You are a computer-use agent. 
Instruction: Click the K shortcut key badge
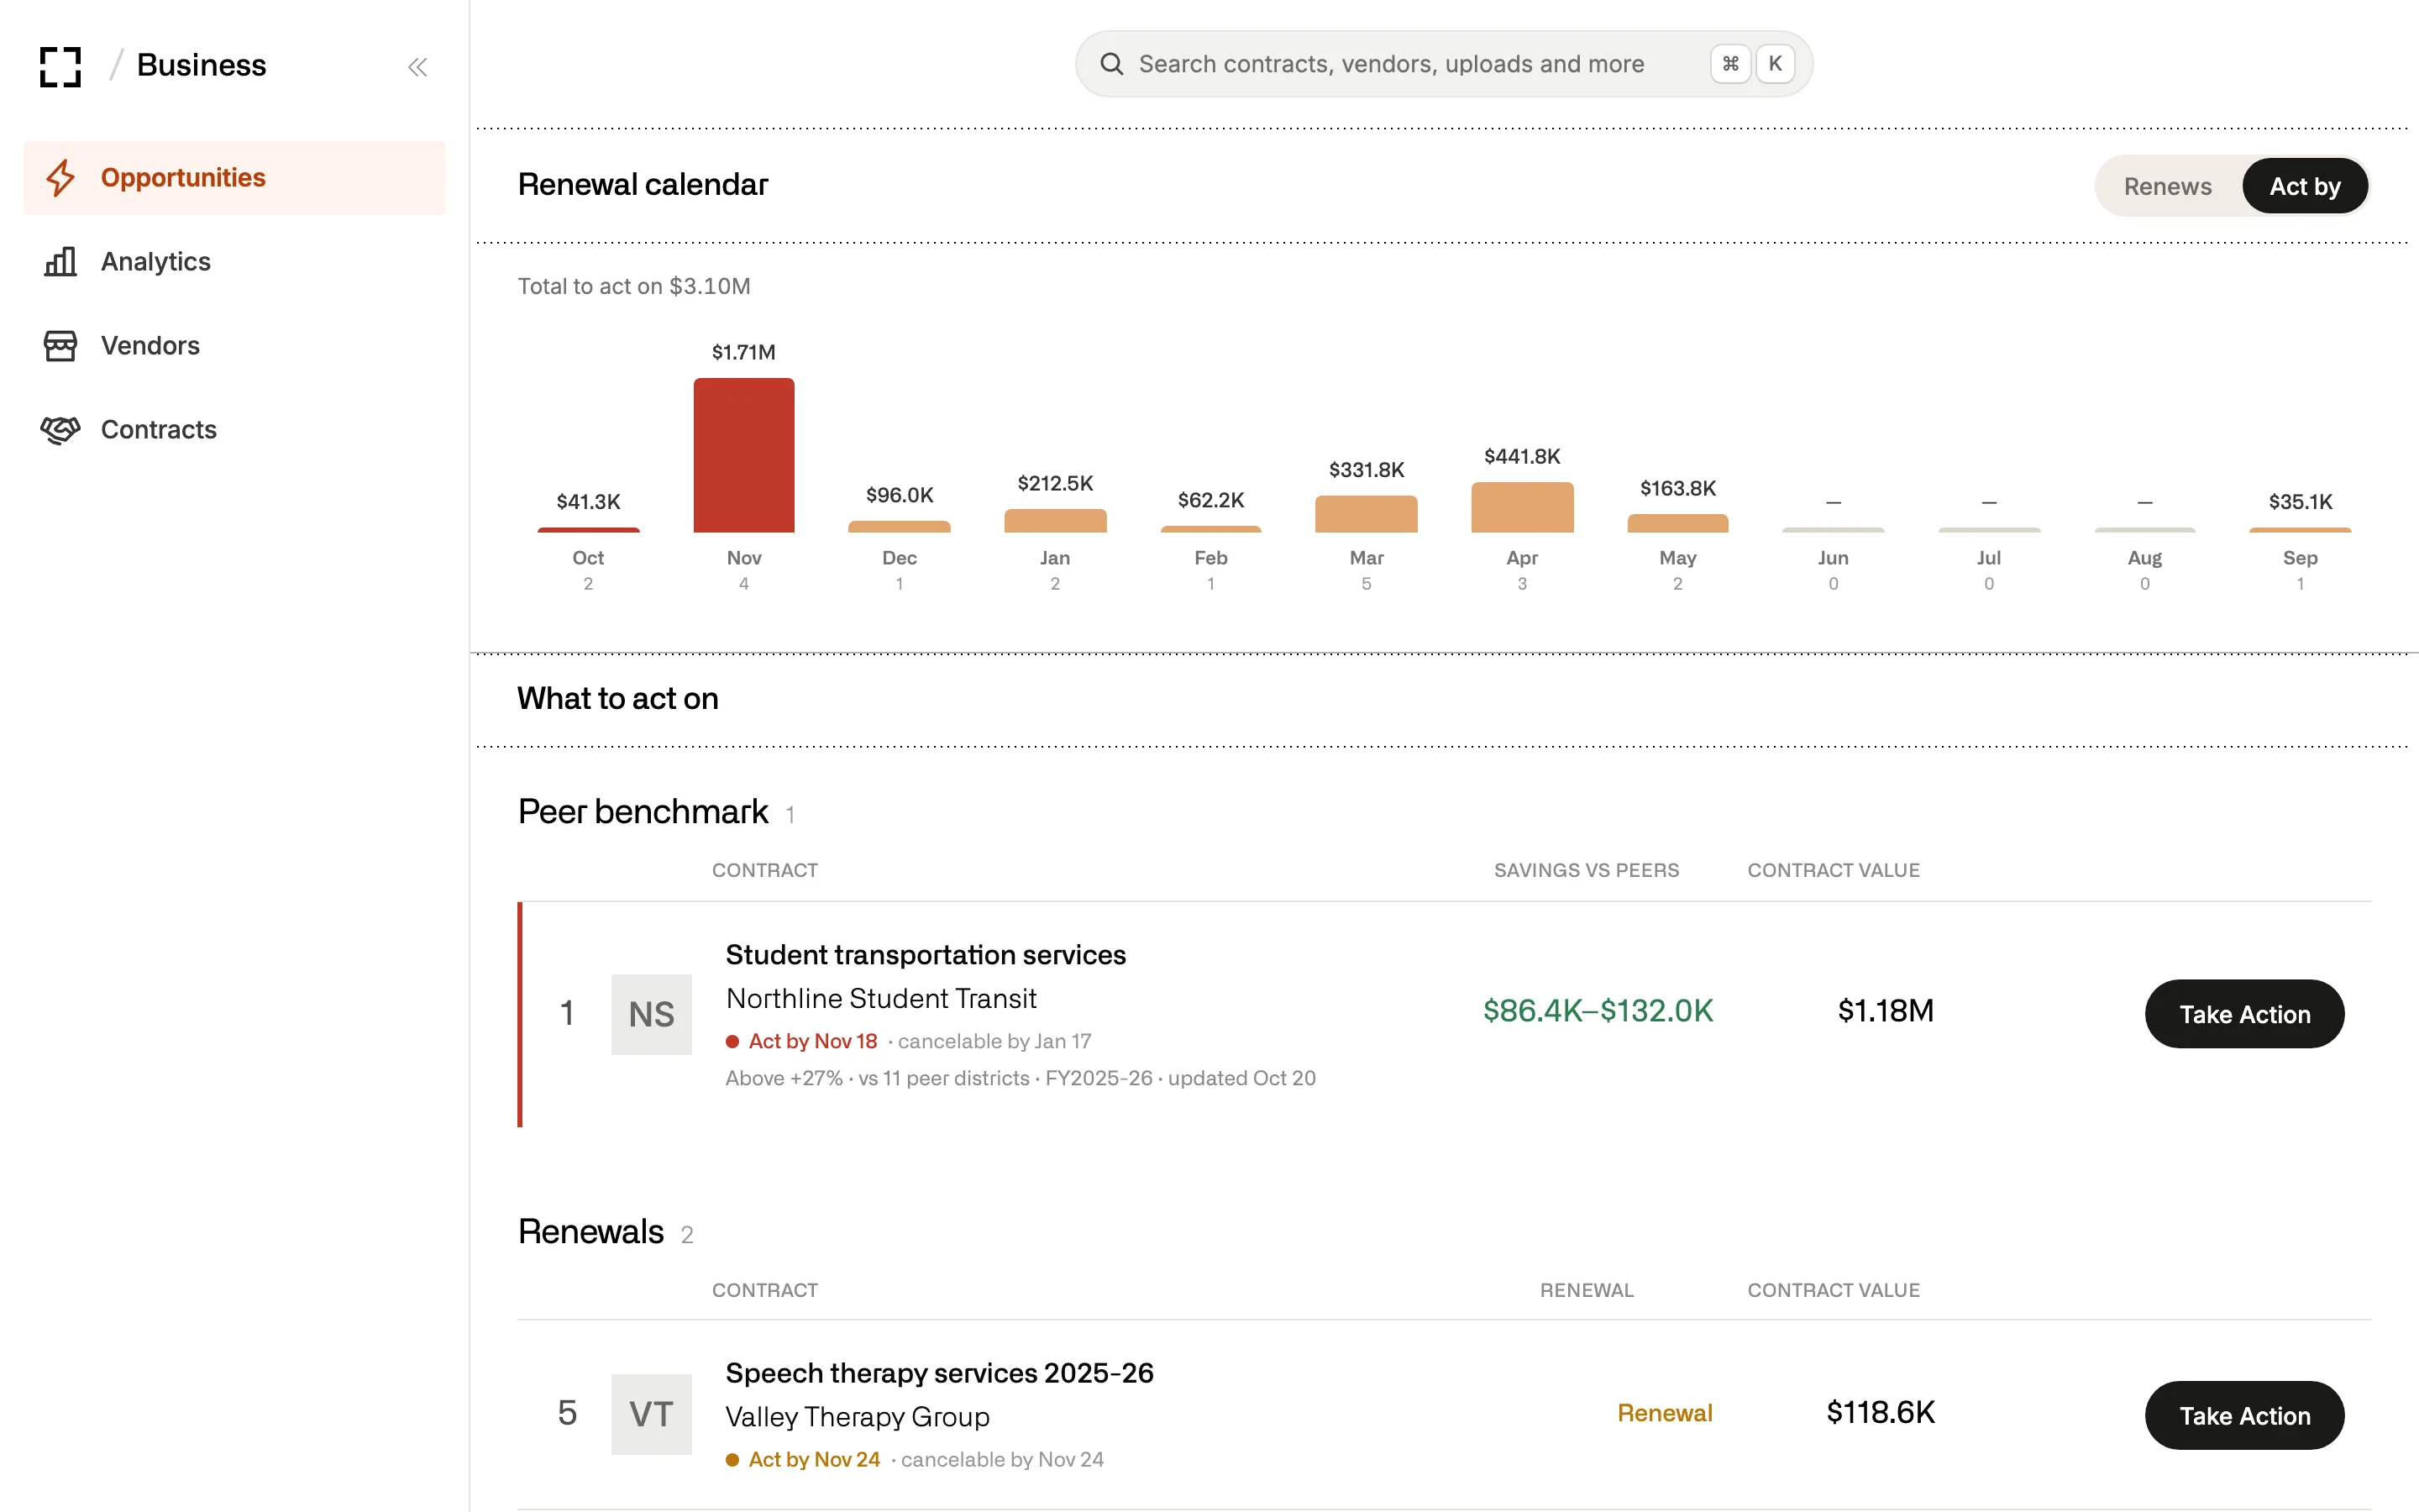1774,64
